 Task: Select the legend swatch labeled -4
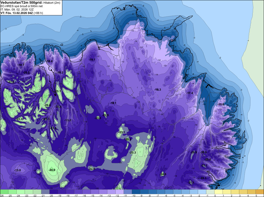click(186, 192)
